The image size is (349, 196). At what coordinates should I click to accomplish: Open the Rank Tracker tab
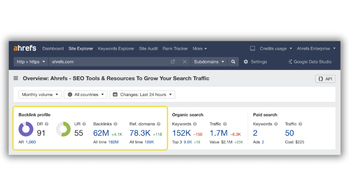[175, 48]
